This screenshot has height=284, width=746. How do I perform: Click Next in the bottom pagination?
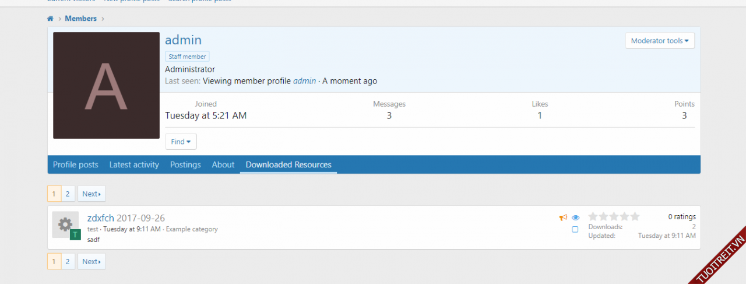[x=92, y=261]
